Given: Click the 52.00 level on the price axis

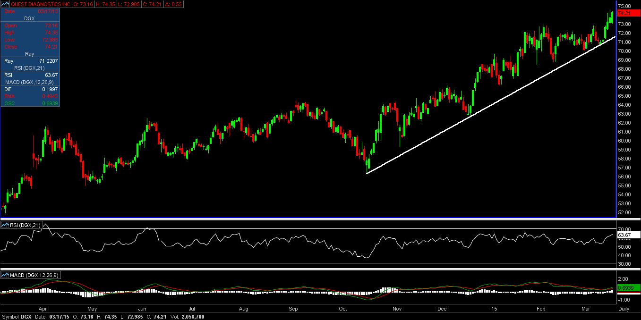Looking at the screenshot, I should click(624, 212).
